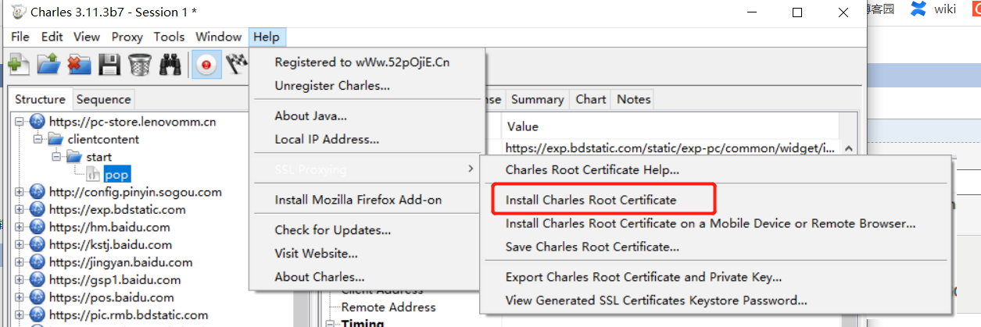Click the globe icon beside hm.baidu.com
This screenshot has width=981, height=327.
point(37,227)
